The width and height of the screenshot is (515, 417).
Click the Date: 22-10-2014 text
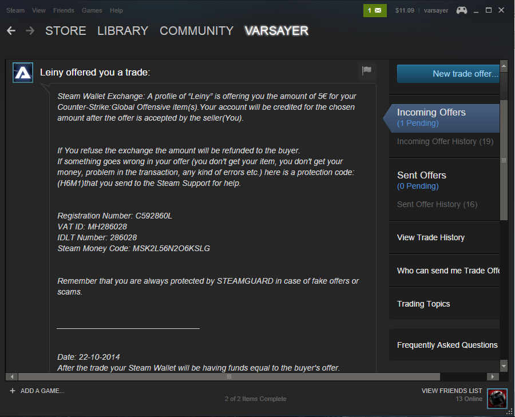pos(89,357)
